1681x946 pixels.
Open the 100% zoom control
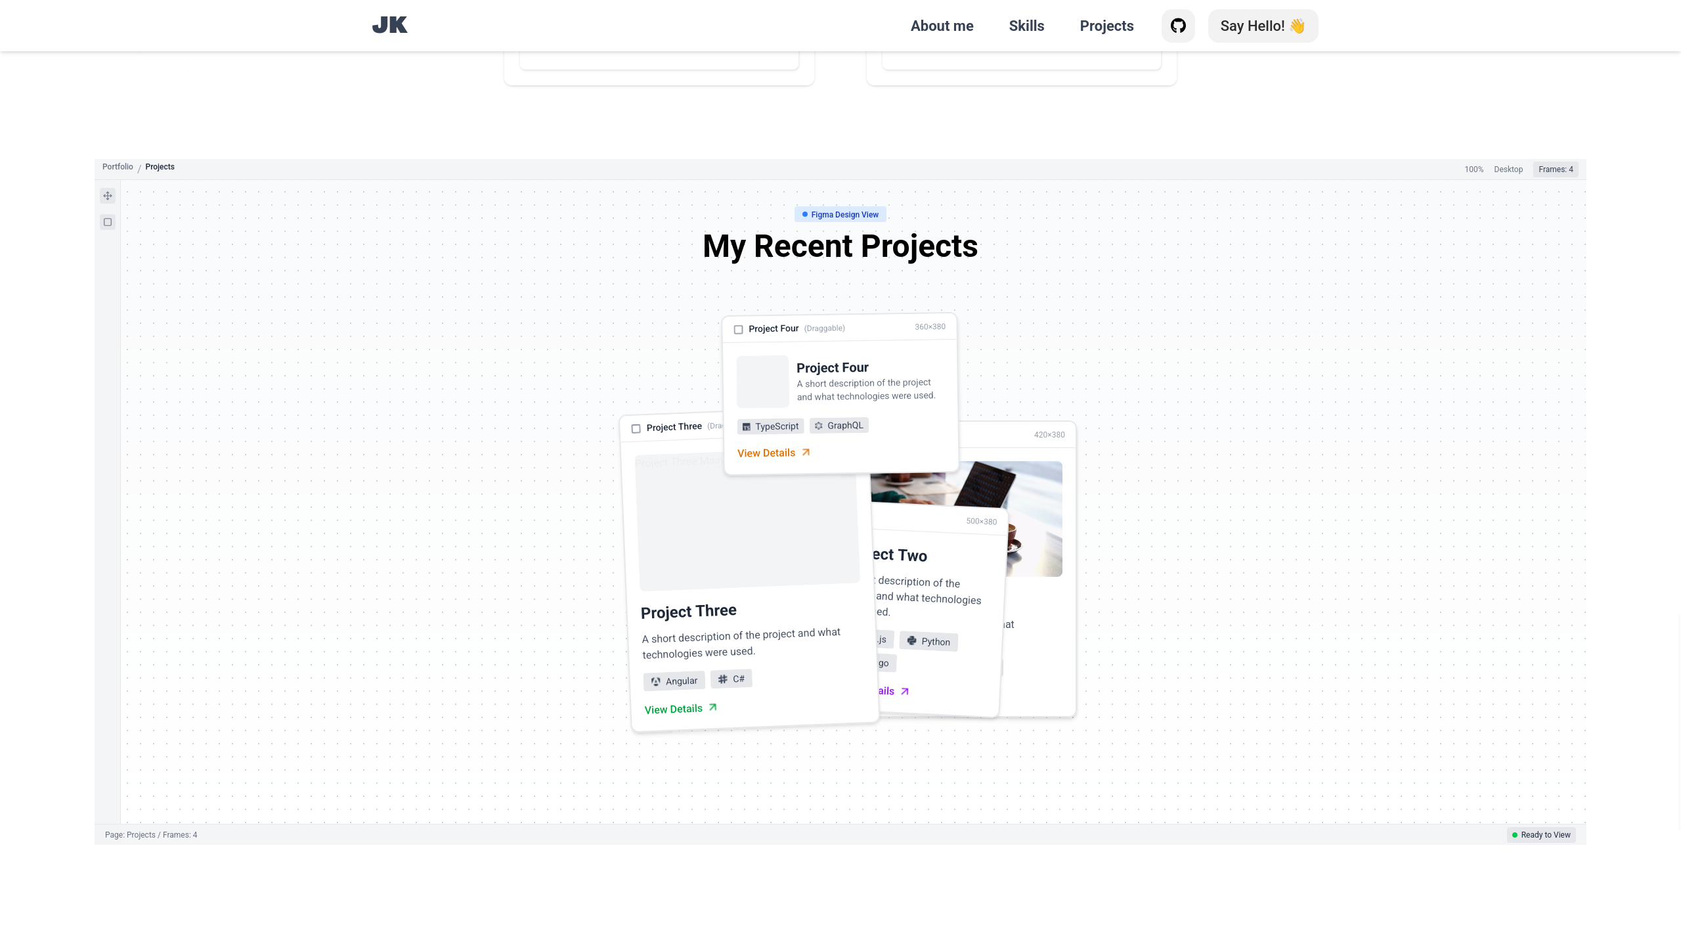1474,169
